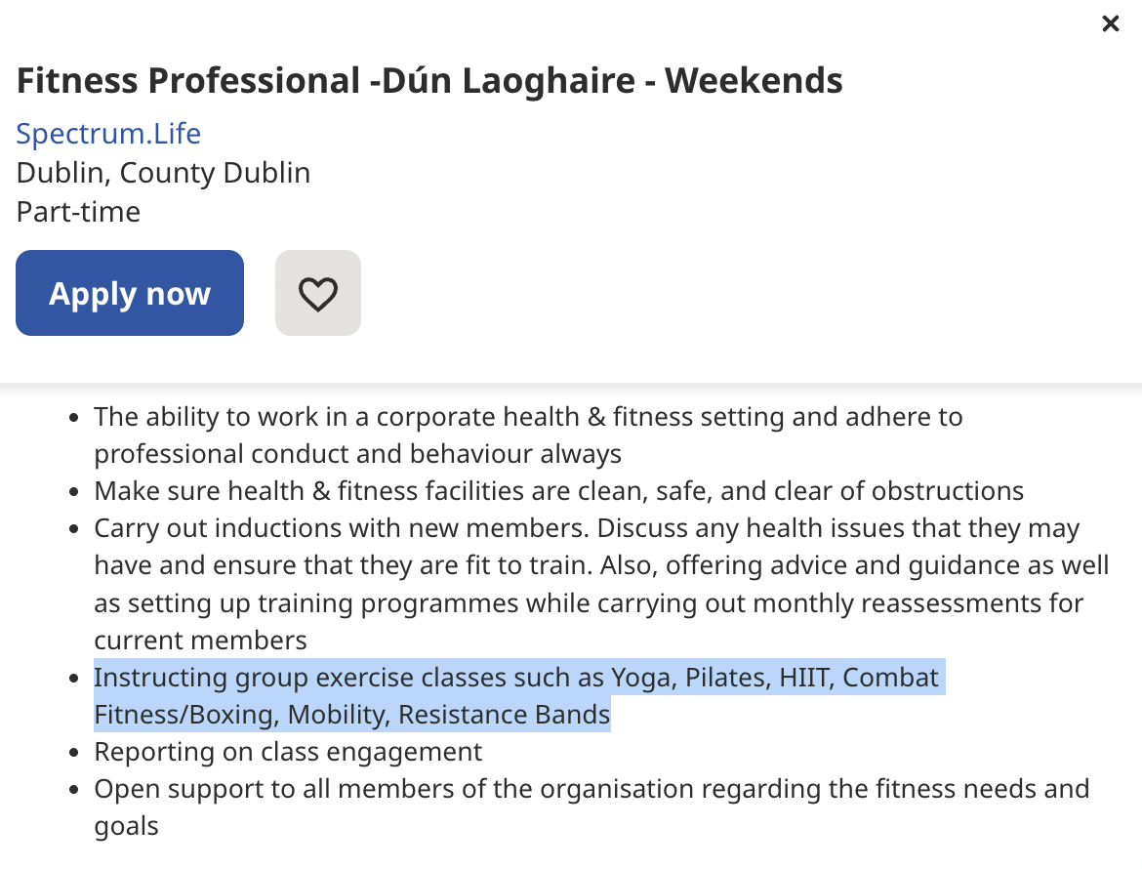Click the facilities clean and safe bullet
This screenshot has height=869, width=1142.
557,490
